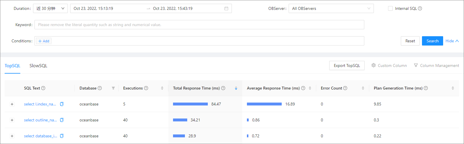Expand the select database_i... row

point(12,136)
